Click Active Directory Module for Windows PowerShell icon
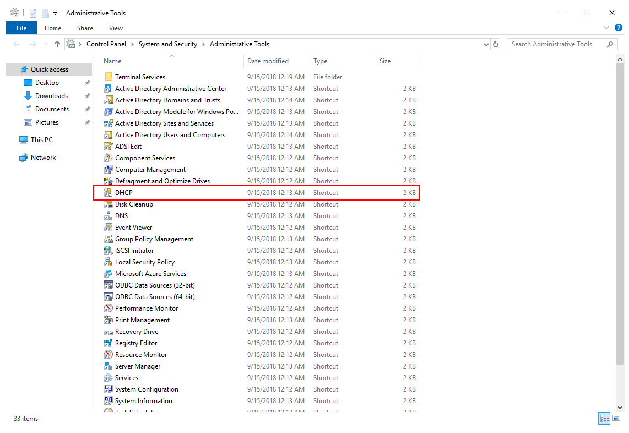Screen dimensions: 629x433 [x=108, y=112]
